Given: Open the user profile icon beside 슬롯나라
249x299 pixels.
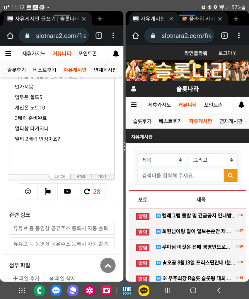Looking at the screenshot, I should point(134,89).
